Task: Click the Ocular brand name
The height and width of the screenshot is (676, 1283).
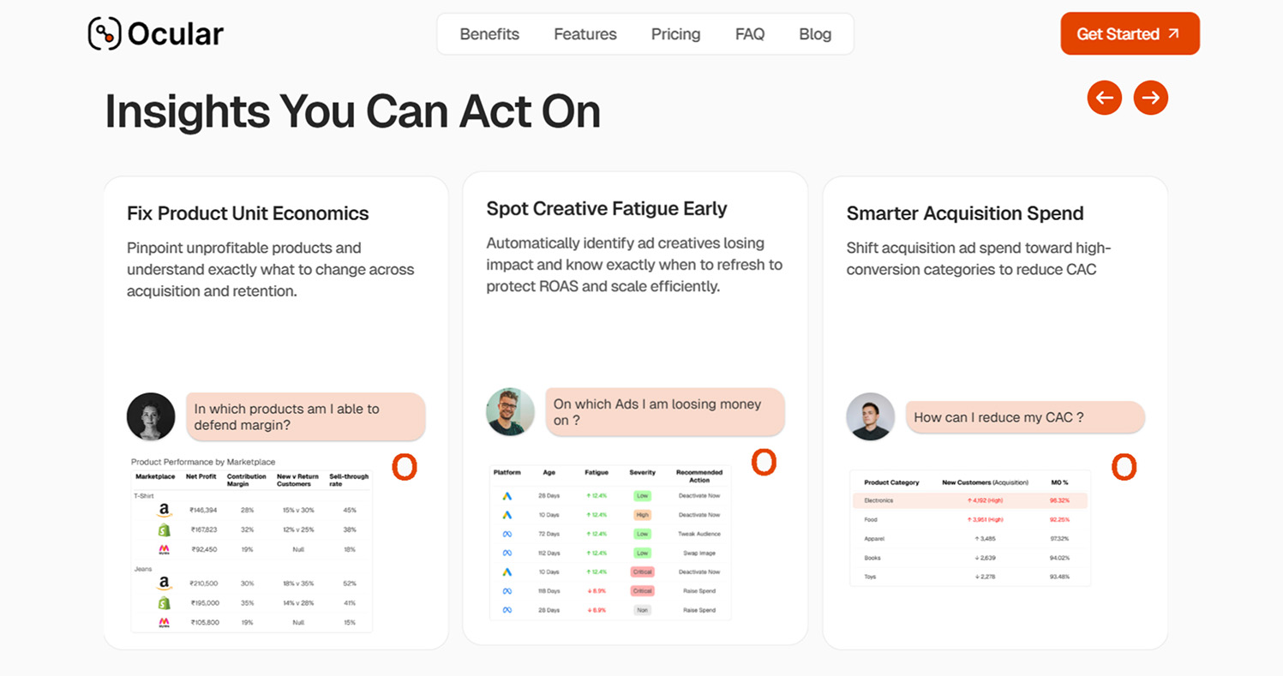Action: (x=176, y=34)
